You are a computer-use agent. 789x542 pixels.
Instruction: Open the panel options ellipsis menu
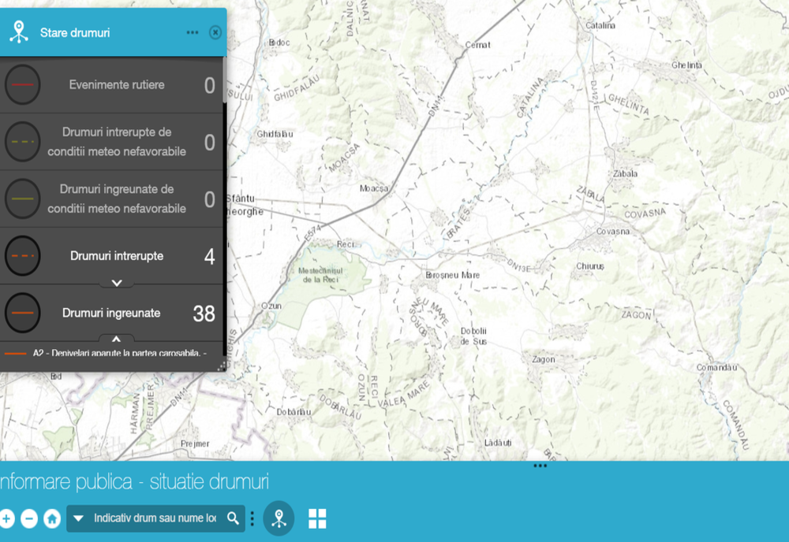tap(192, 32)
